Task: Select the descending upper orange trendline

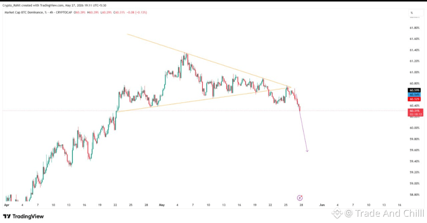Action: 209,61
